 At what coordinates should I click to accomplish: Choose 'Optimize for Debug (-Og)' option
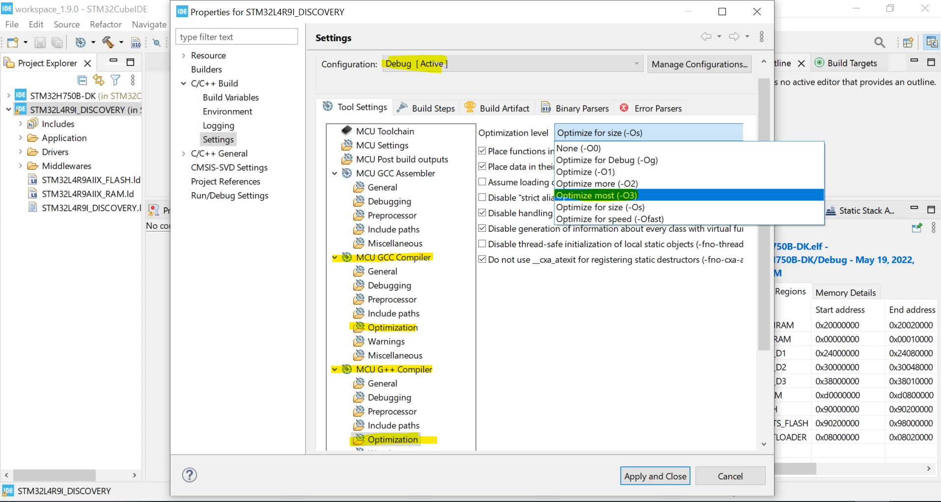[x=689, y=160]
